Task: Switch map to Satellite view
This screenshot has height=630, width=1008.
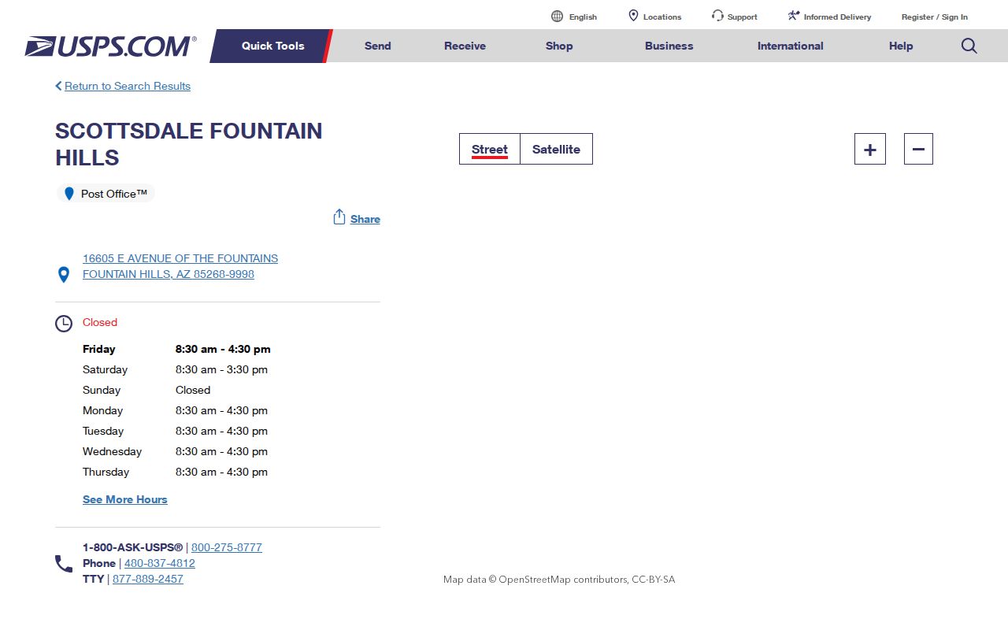Action: pos(556,149)
